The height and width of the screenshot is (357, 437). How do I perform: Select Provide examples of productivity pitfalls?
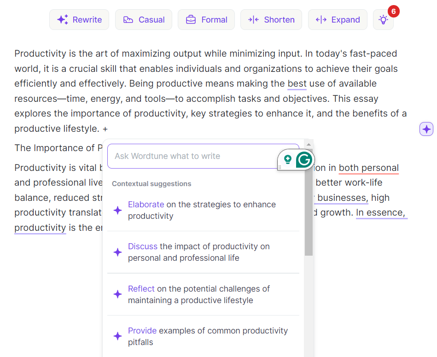coord(208,336)
